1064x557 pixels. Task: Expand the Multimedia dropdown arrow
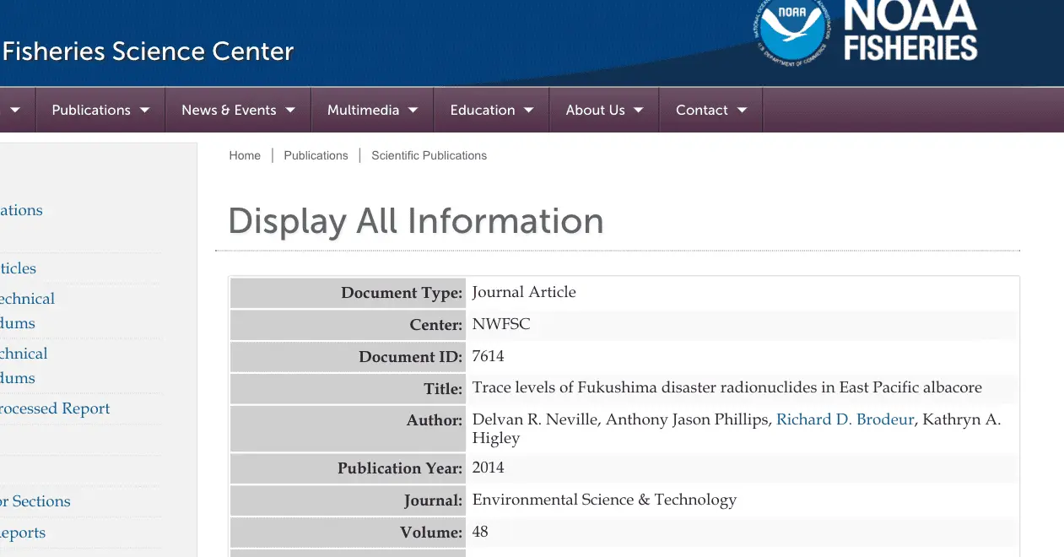[x=413, y=111]
